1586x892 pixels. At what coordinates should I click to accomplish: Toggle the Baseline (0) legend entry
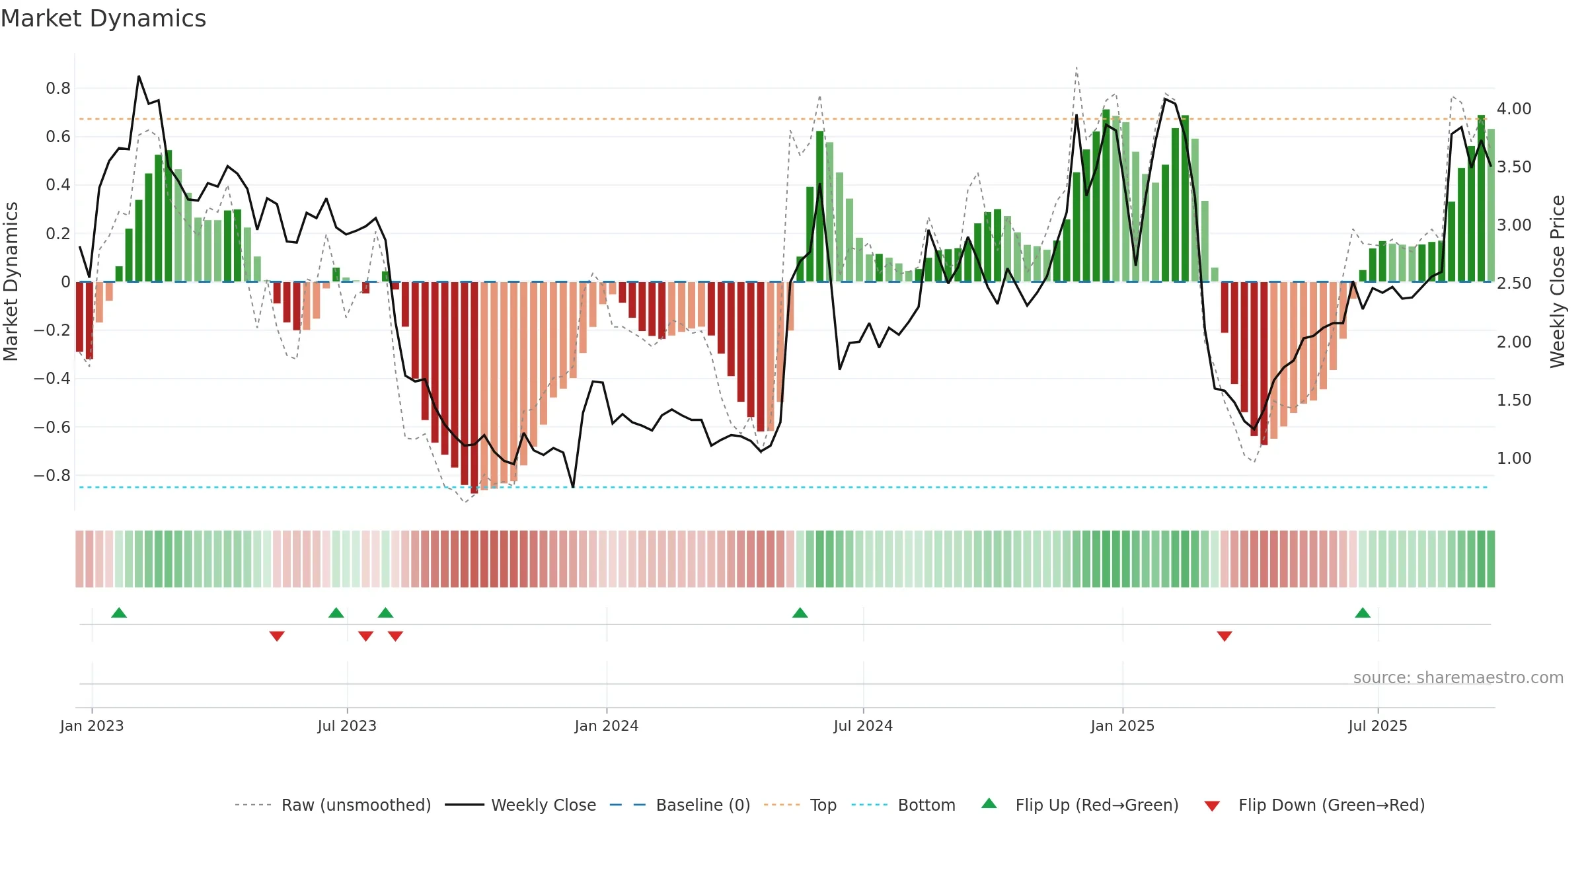coord(679,805)
